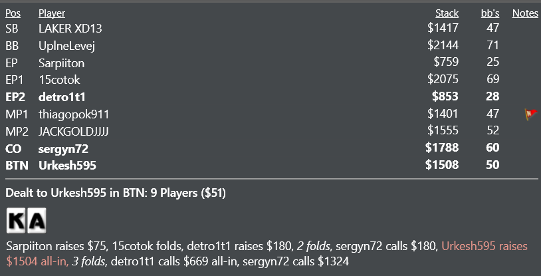Select player thiagopok911 name
The height and width of the screenshot is (276, 541).
(x=74, y=114)
